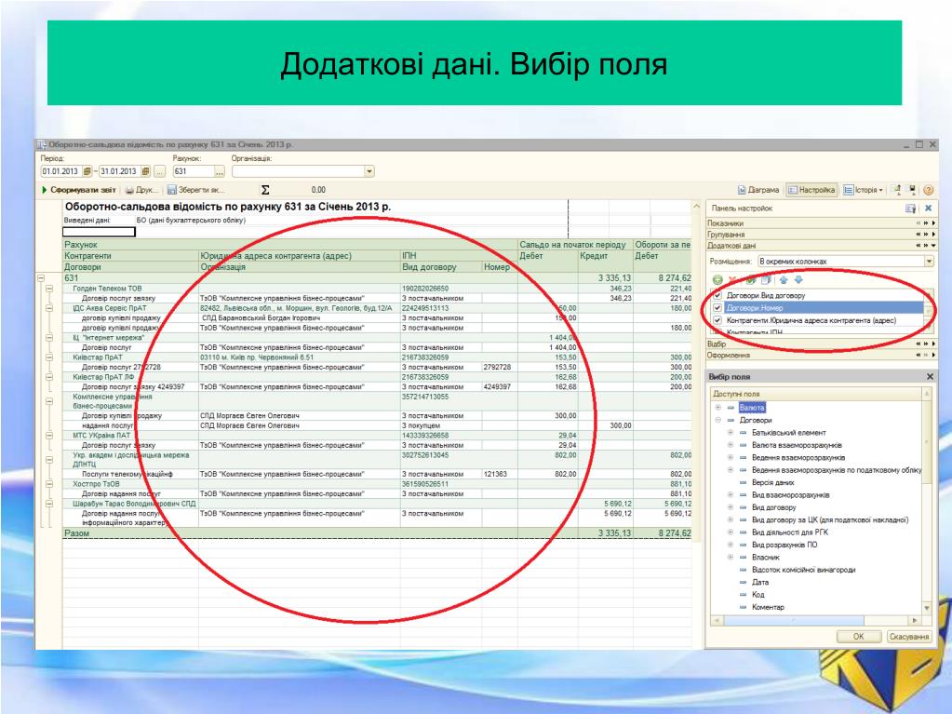Click horizontal scrollbar right arrow in field list
The height and width of the screenshot is (714, 952).
tap(915, 621)
